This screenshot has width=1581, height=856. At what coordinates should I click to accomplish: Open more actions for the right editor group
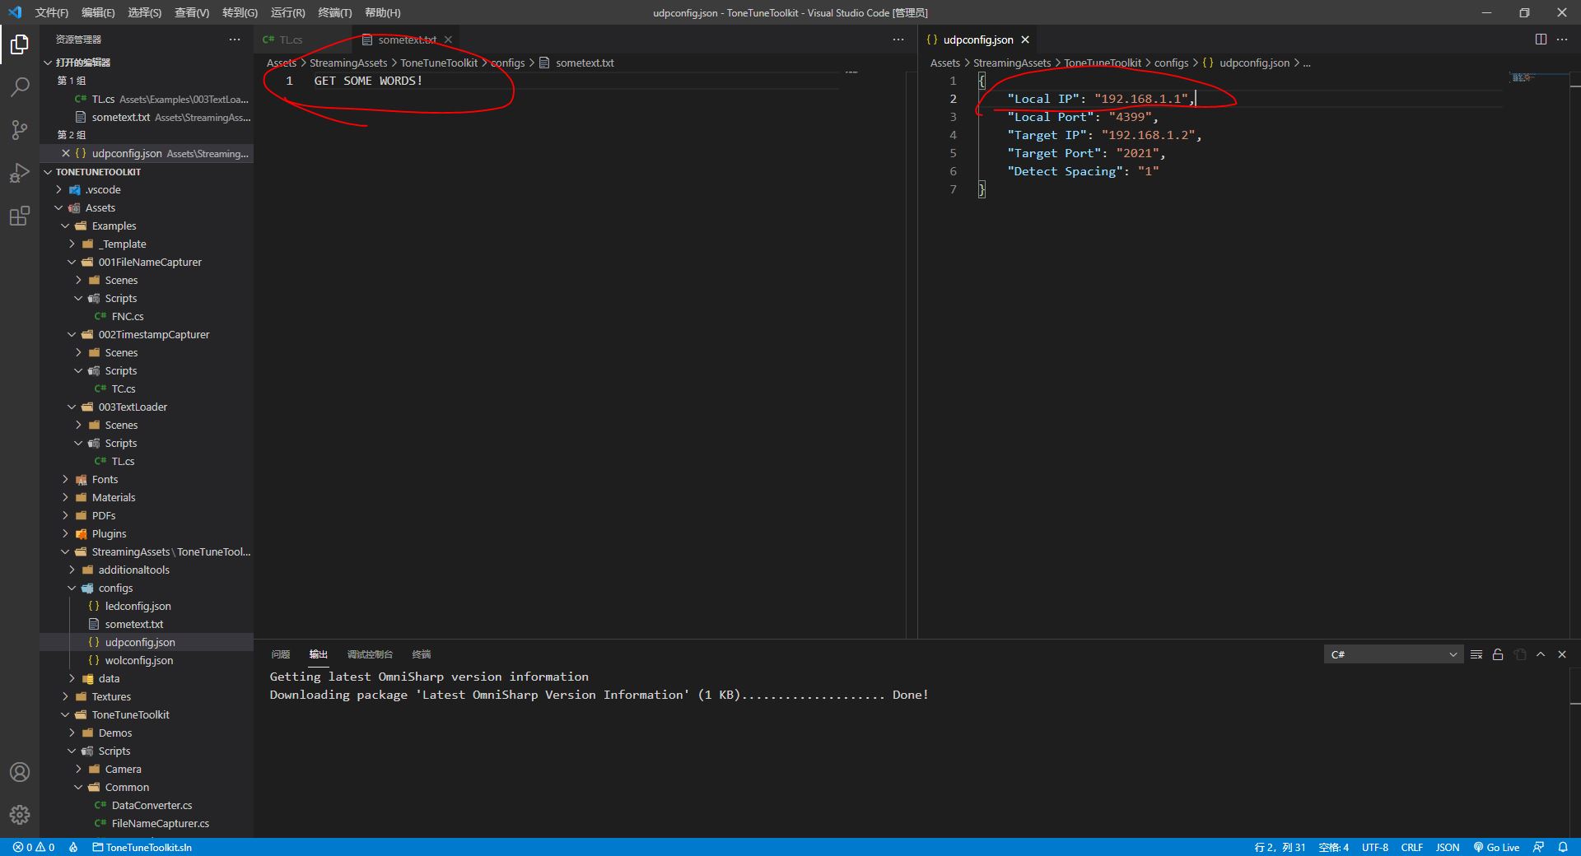(1562, 40)
